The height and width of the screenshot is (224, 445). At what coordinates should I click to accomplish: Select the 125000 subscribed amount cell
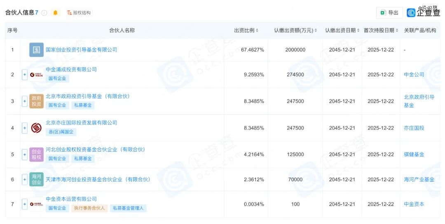295,155
